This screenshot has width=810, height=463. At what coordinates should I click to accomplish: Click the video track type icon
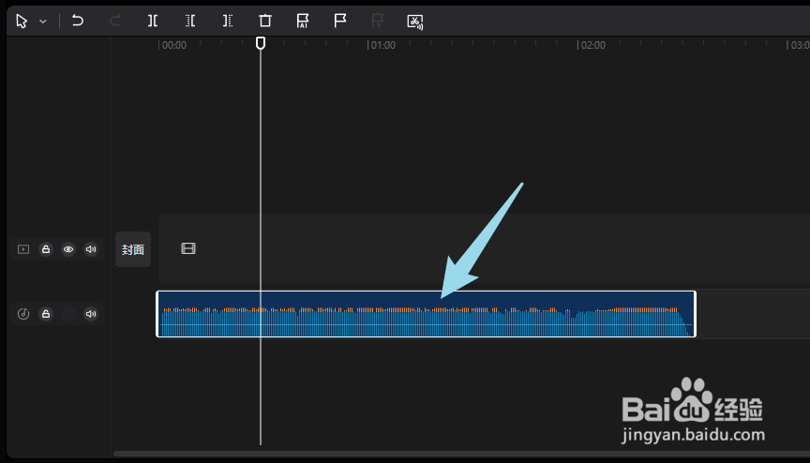tap(23, 249)
